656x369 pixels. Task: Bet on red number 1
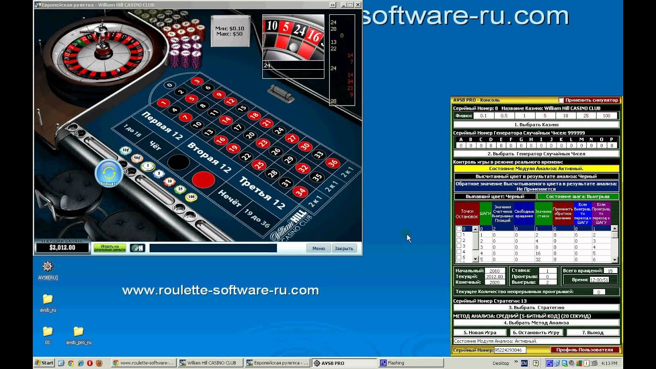coord(163,103)
